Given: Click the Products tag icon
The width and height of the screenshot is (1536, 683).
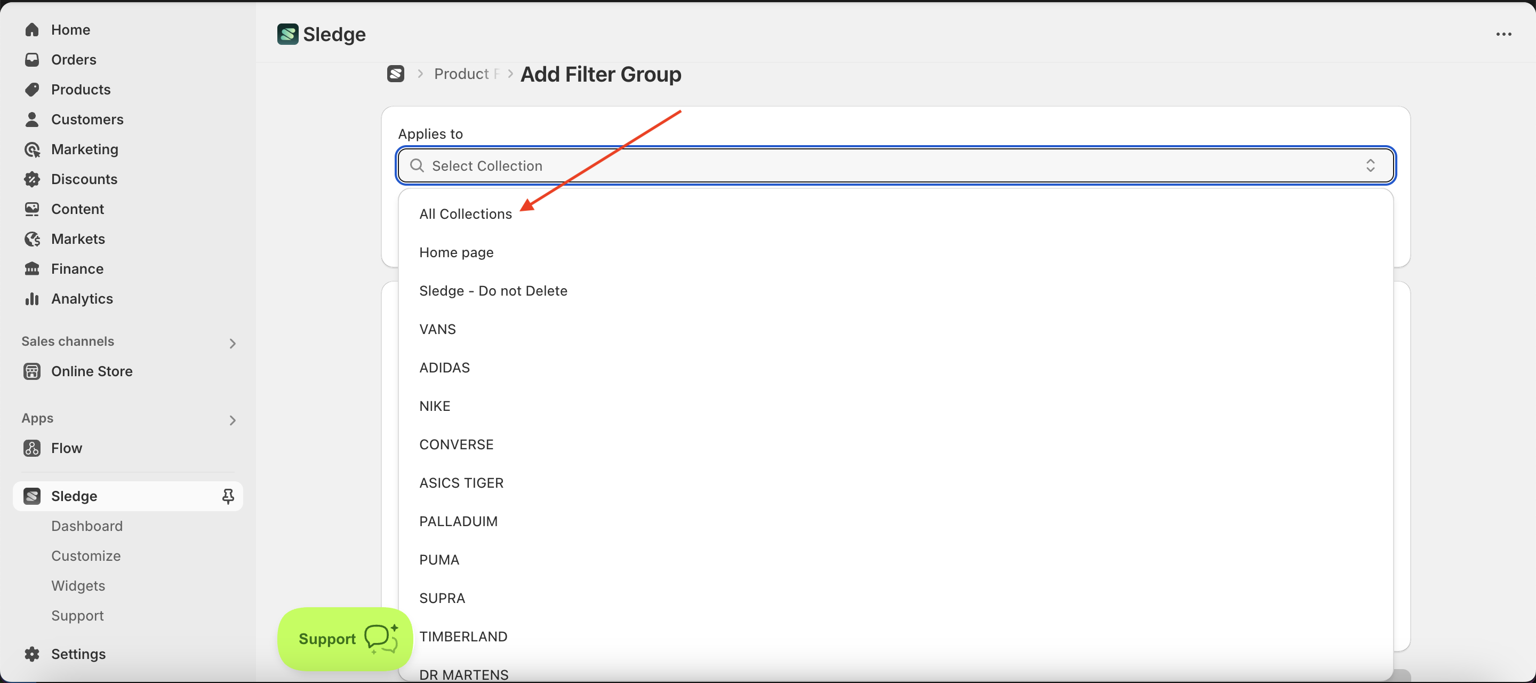Looking at the screenshot, I should pos(32,90).
